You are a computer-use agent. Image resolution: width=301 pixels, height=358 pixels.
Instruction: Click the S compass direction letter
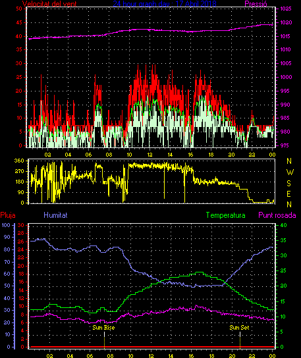tap(289, 184)
